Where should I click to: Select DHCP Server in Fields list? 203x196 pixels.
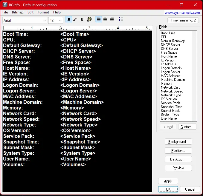(170, 45)
